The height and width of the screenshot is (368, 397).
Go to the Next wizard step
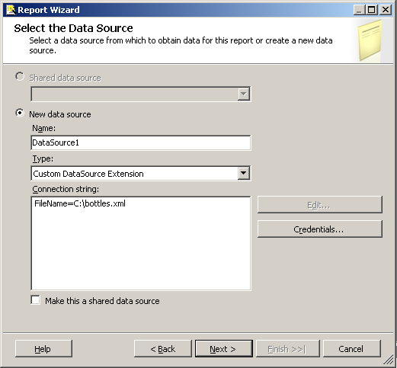pos(224,349)
